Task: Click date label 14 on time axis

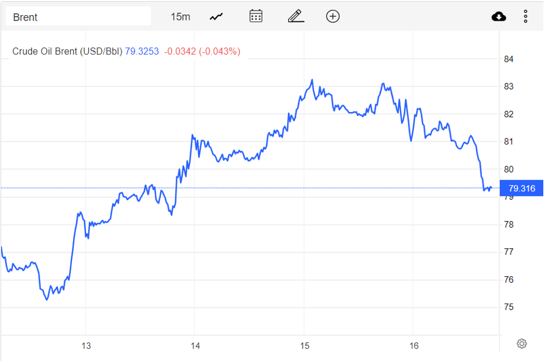Action: tap(195, 346)
